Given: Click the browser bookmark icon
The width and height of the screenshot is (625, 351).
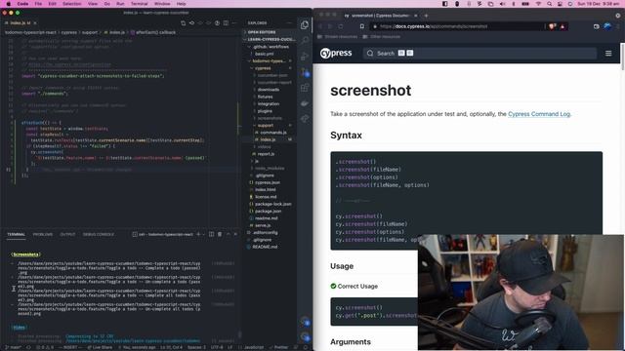Looking at the screenshot, I should [x=362, y=26].
